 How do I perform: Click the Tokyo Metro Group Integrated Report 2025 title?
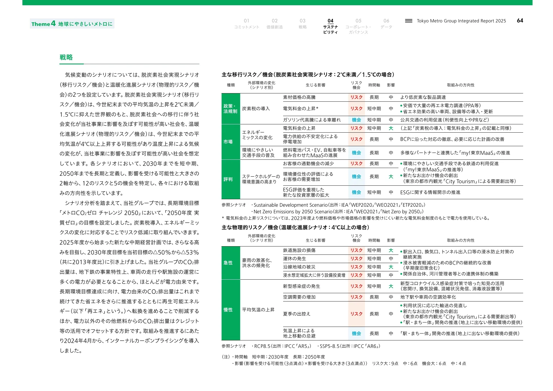click(x=461, y=21)
